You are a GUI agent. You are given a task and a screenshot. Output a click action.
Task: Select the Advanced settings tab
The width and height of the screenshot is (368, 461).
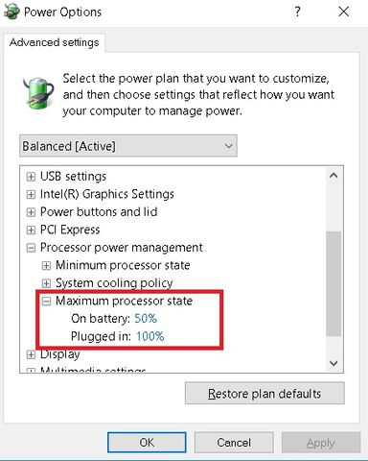[55, 42]
